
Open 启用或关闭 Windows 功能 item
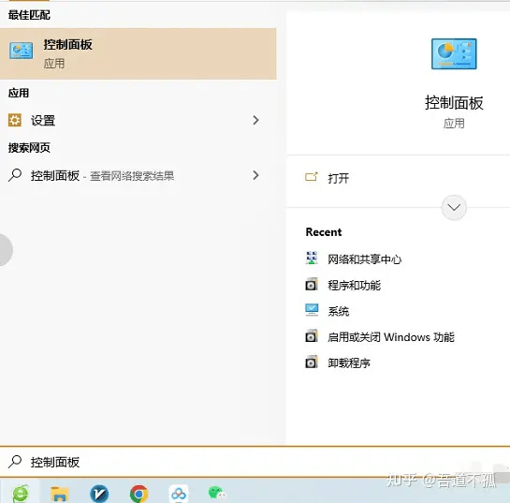pyautogui.click(x=391, y=337)
